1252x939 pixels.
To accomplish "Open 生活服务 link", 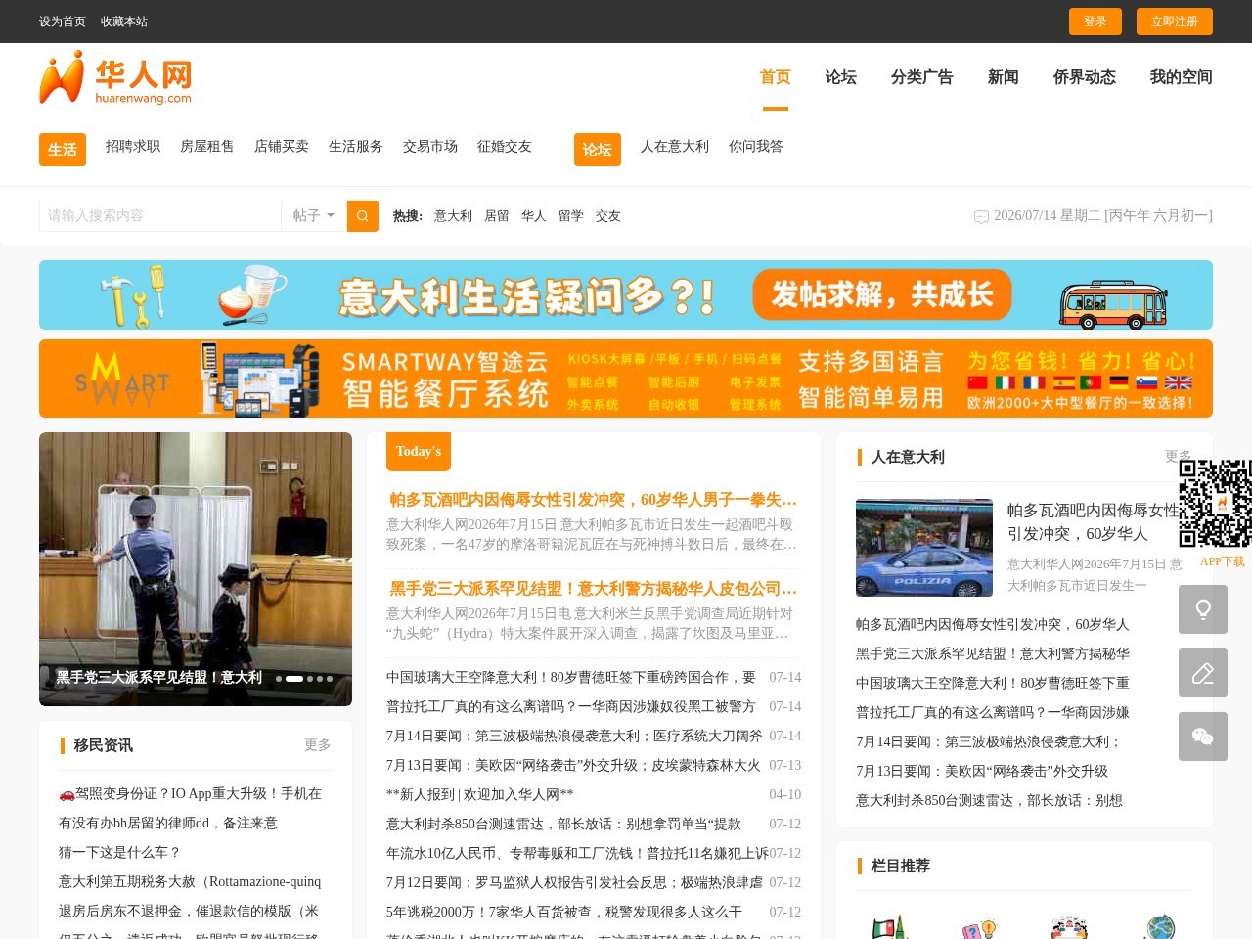I will coord(356,146).
